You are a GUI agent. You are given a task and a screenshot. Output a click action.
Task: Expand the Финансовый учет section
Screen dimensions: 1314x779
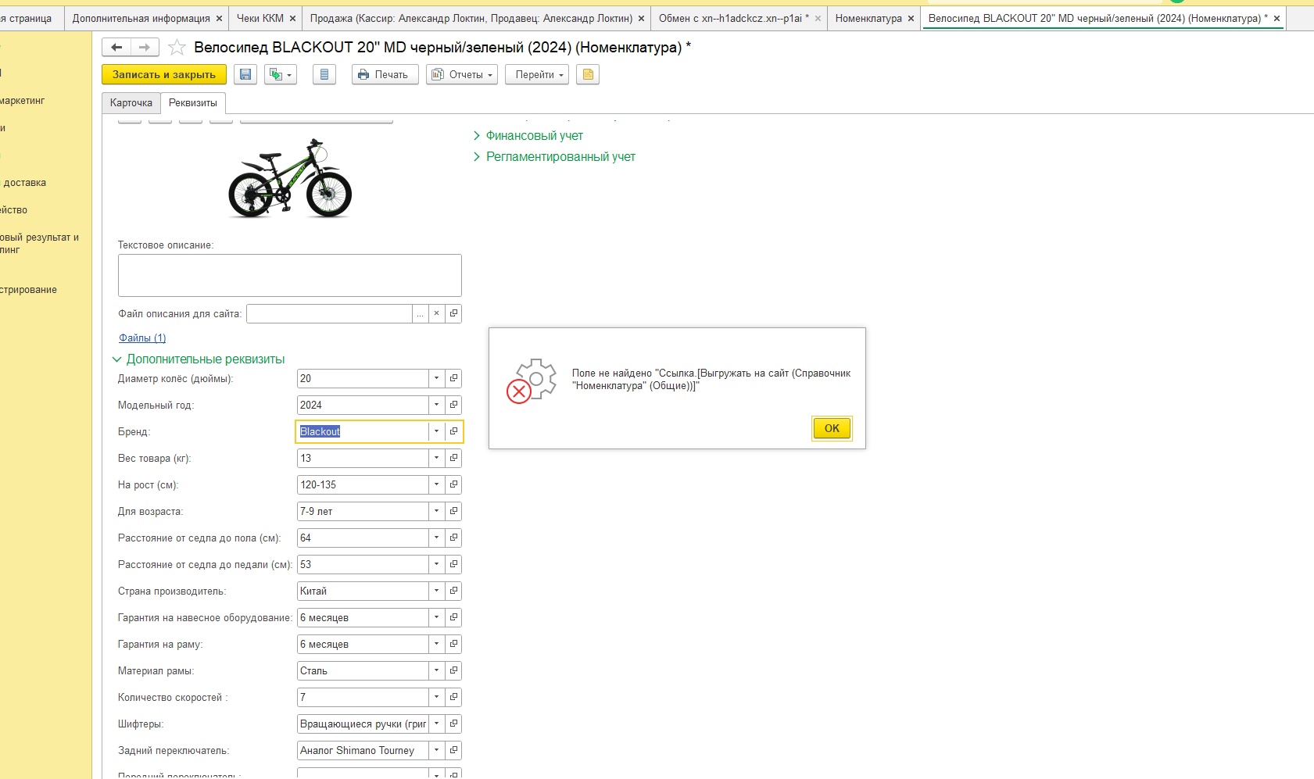[x=534, y=136]
